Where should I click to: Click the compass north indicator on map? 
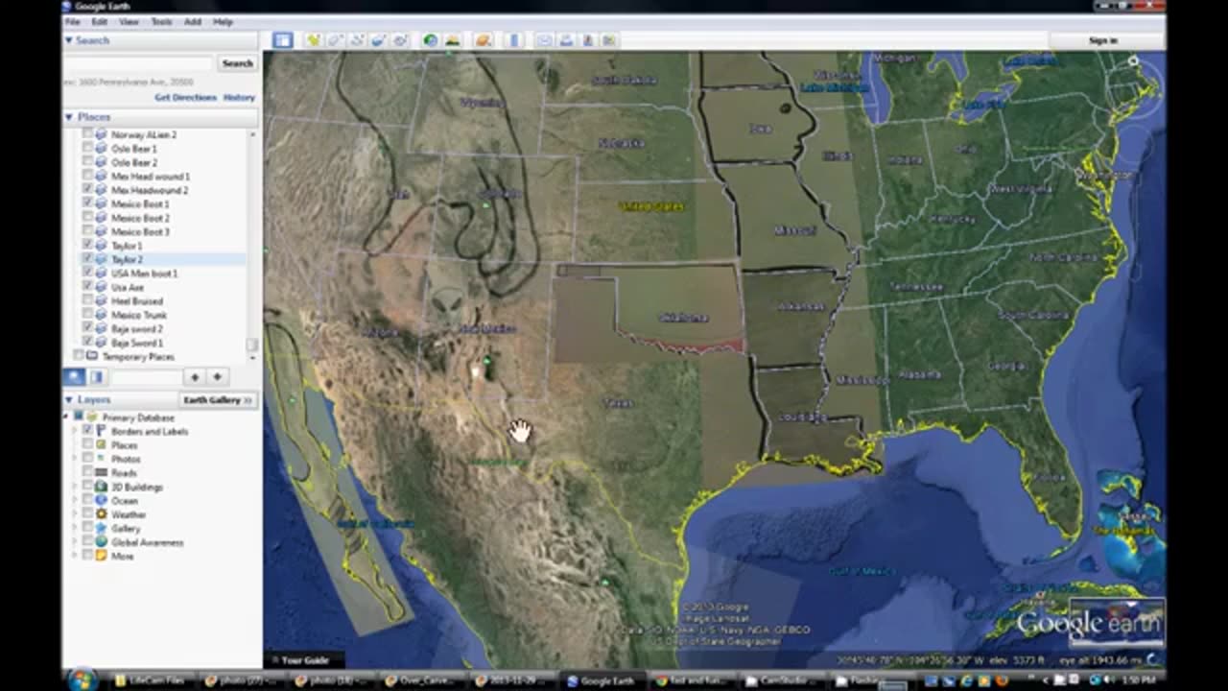(1133, 61)
